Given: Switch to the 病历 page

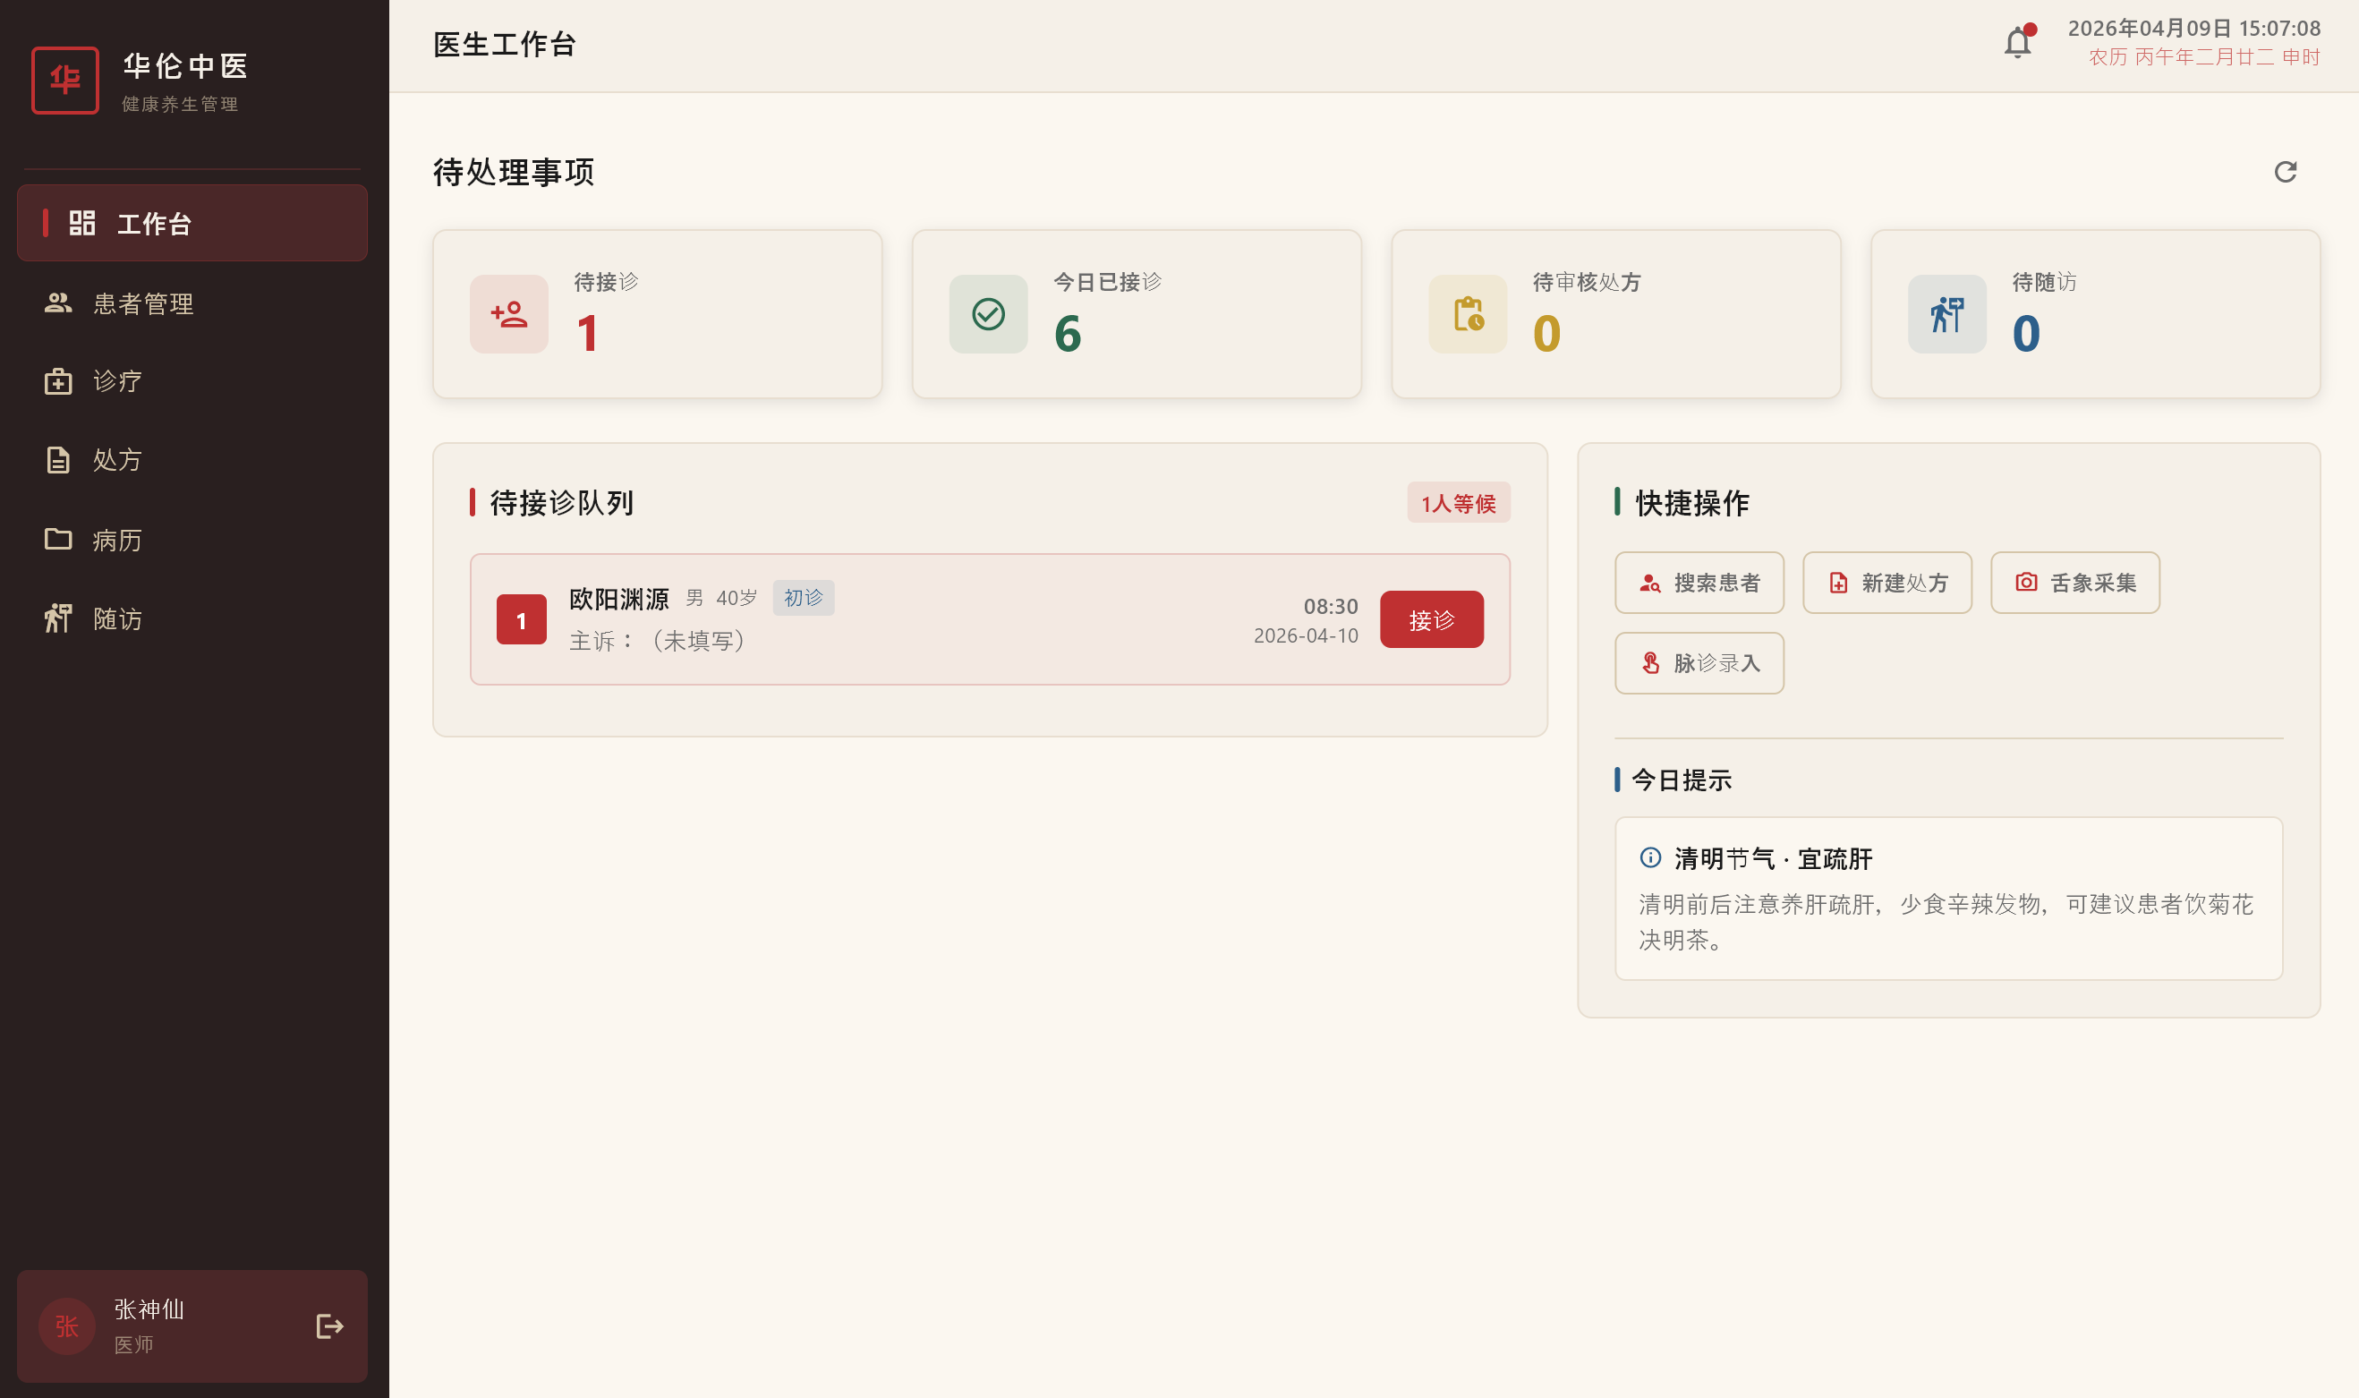Looking at the screenshot, I should click(x=116, y=540).
